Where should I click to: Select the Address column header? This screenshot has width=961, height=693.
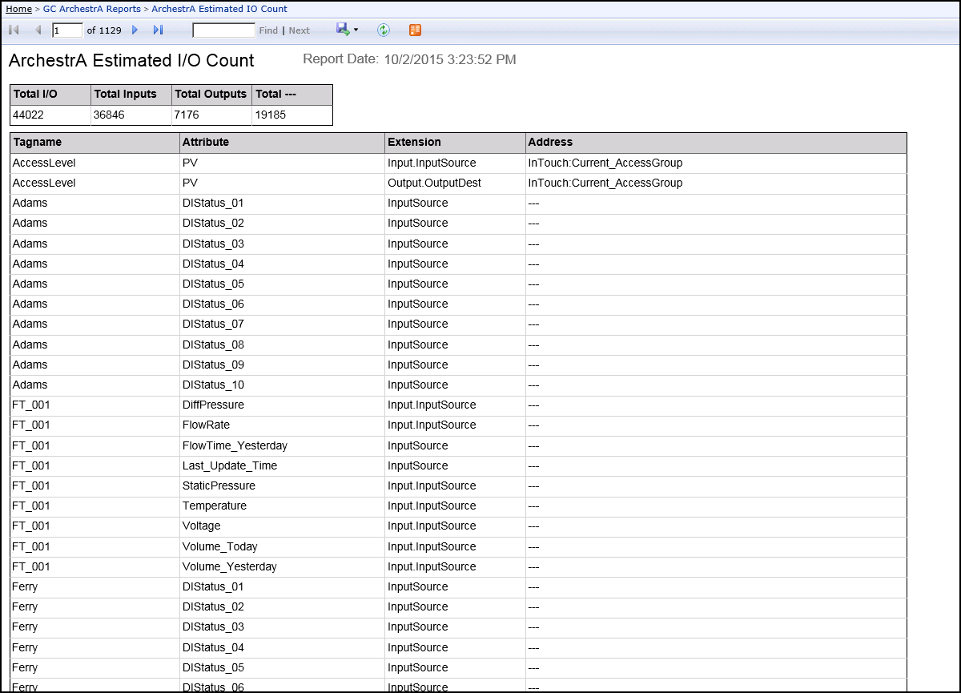(550, 143)
